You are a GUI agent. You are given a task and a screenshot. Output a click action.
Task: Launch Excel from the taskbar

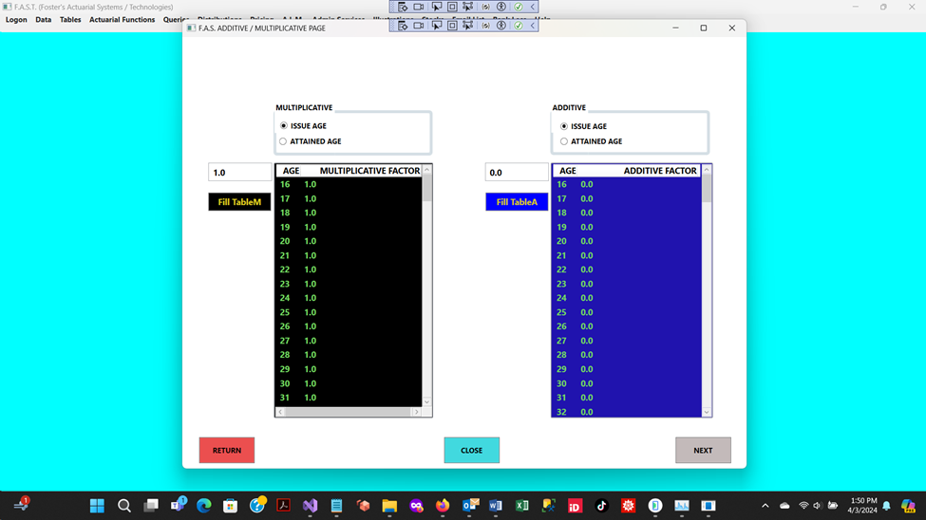click(521, 506)
